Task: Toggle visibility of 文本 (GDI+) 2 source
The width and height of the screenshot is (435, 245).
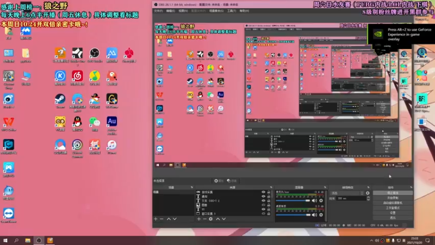Action: click(263, 200)
